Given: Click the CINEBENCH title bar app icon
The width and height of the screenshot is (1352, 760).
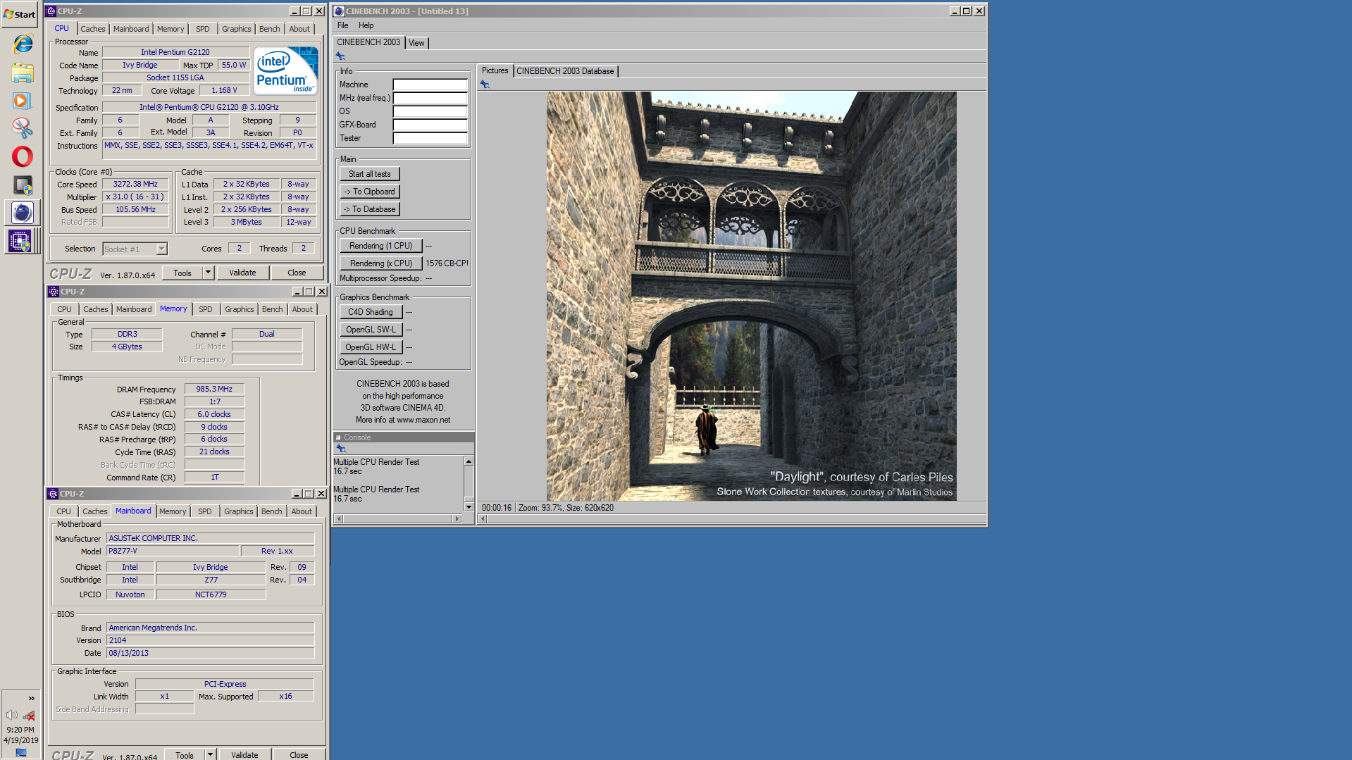Looking at the screenshot, I should 339,11.
